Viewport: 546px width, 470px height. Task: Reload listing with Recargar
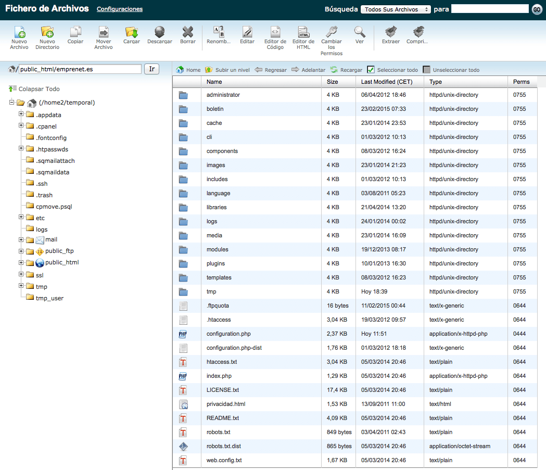tap(346, 70)
